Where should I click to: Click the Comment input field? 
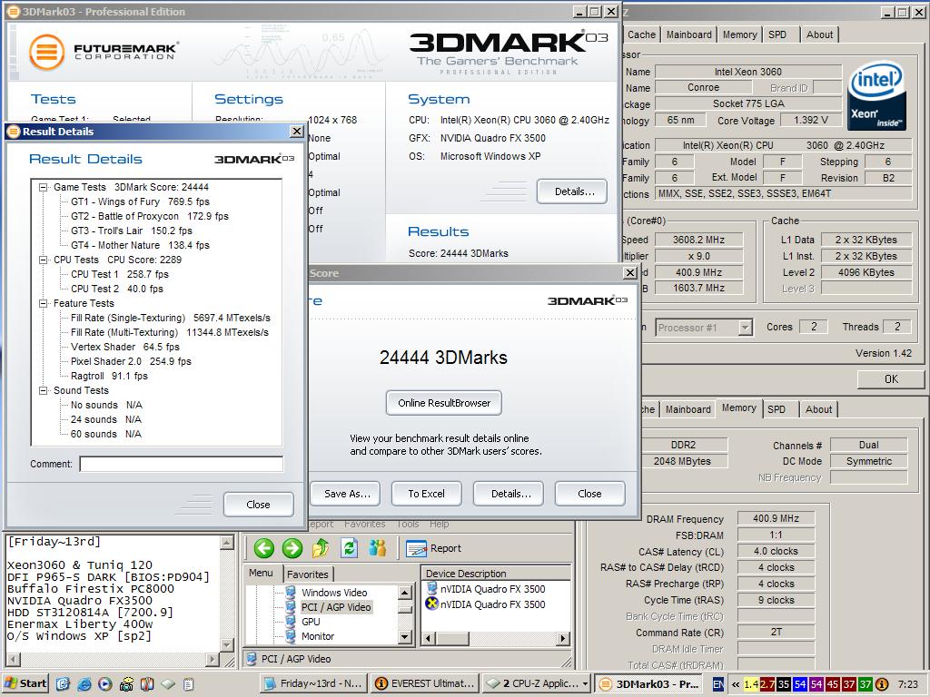click(181, 464)
